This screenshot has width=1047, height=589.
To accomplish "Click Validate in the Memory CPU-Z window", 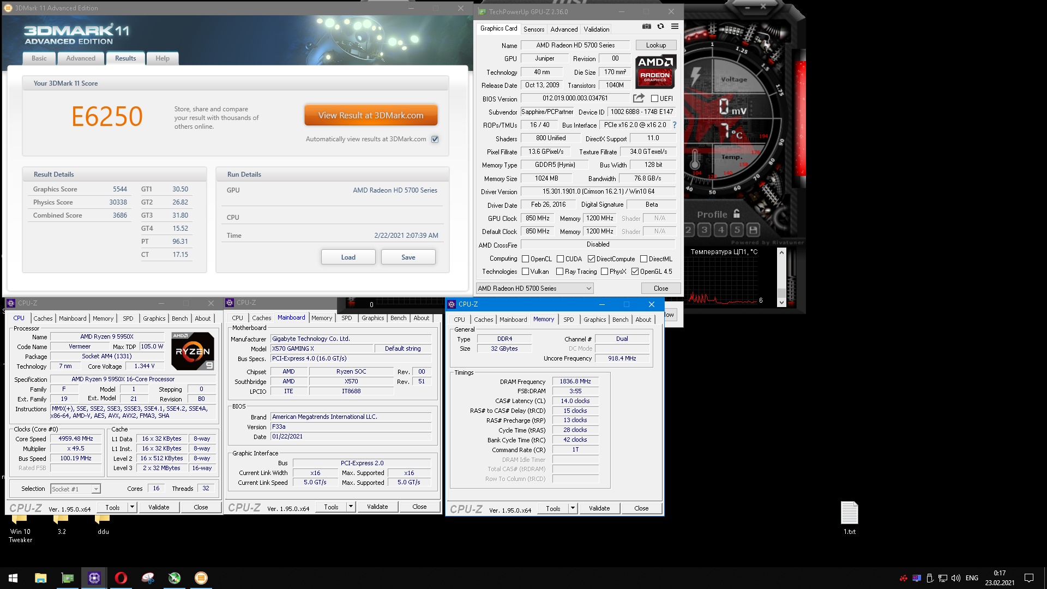I will (599, 508).
